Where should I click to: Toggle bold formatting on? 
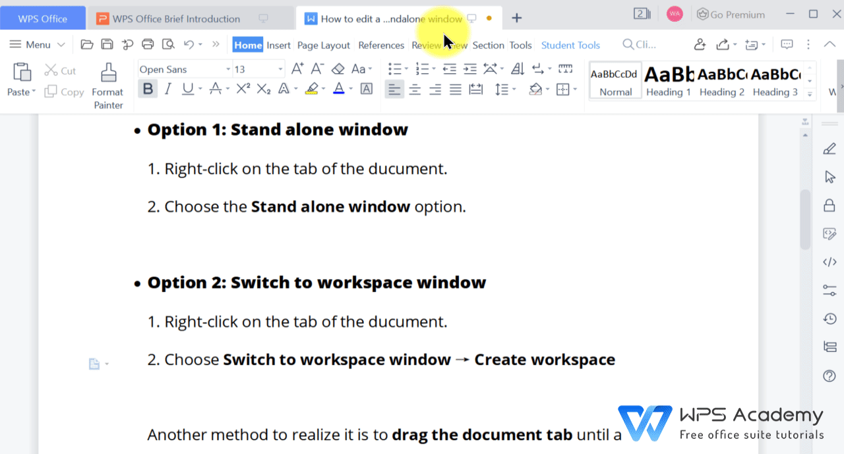(148, 88)
